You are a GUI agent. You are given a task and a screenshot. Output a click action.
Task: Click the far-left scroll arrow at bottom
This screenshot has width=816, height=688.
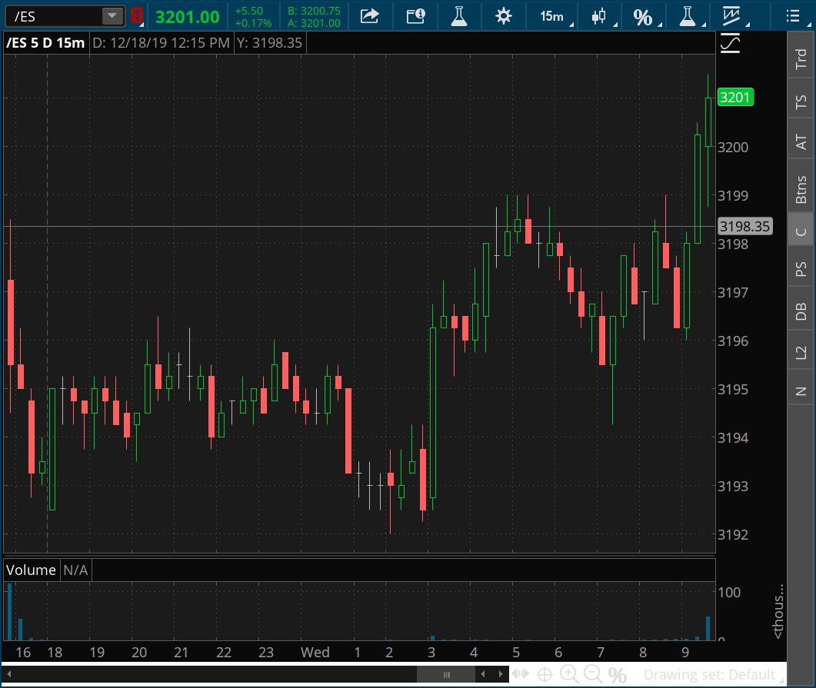pyautogui.click(x=9, y=674)
